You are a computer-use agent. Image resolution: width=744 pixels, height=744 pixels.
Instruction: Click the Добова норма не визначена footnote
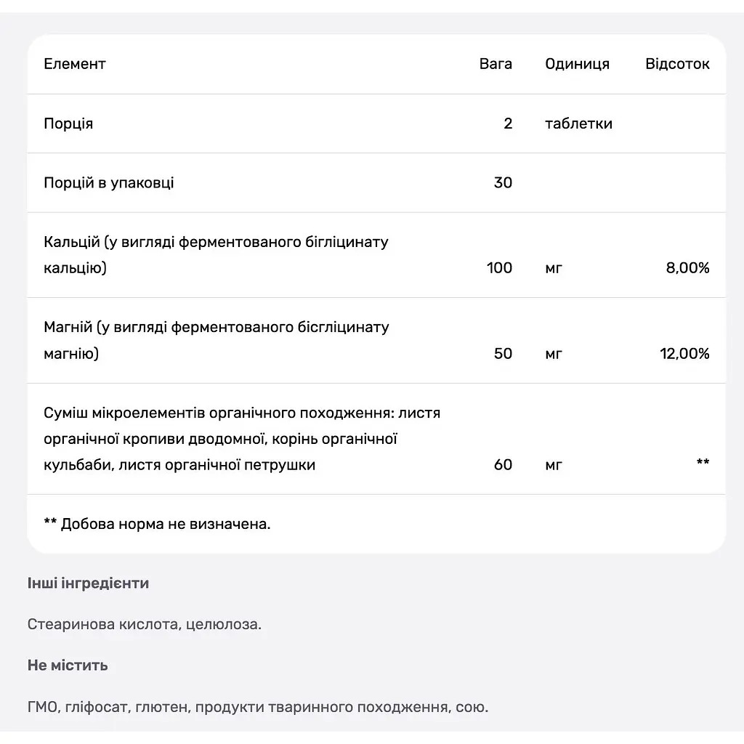click(157, 524)
